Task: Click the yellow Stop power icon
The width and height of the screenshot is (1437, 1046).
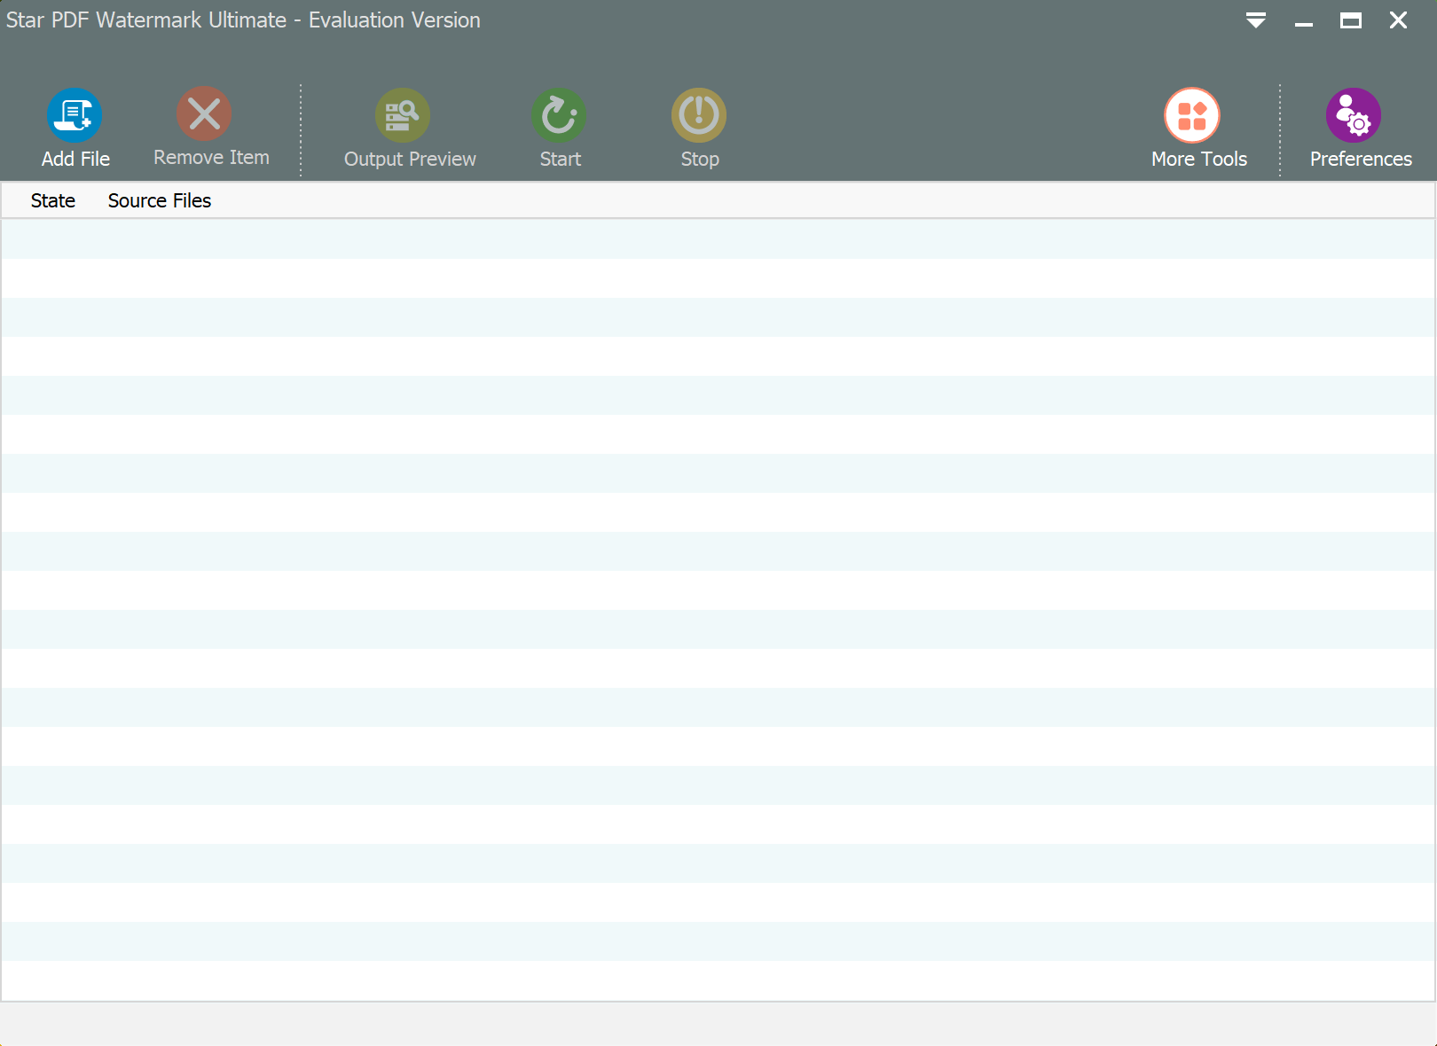Action: pos(699,115)
